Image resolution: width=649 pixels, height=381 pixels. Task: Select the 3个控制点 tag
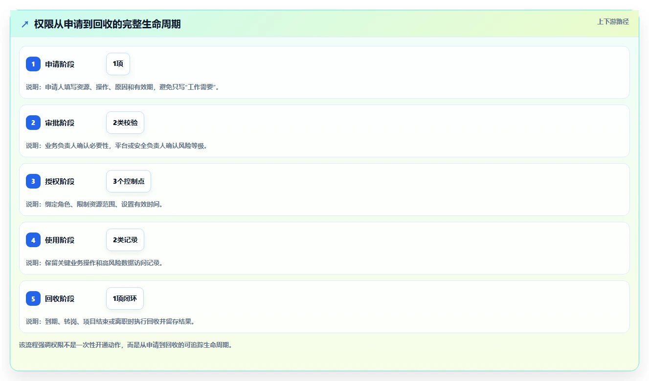[129, 181]
